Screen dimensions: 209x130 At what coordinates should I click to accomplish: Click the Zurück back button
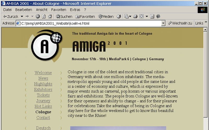click(x=11, y=17)
